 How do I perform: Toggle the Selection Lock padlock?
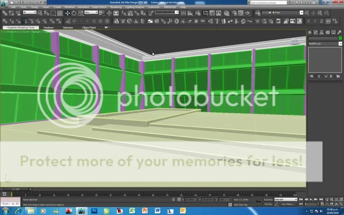174,200
